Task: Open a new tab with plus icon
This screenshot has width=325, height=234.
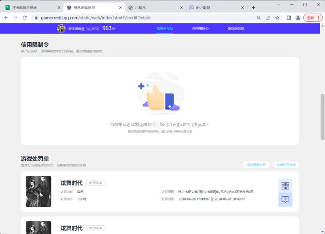Action: coord(253,8)
